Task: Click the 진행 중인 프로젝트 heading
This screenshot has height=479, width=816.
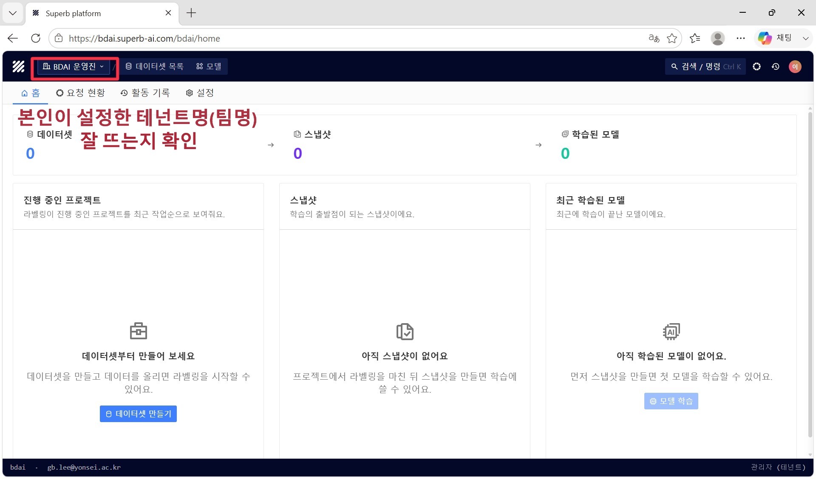Action: tap(62, 200)
